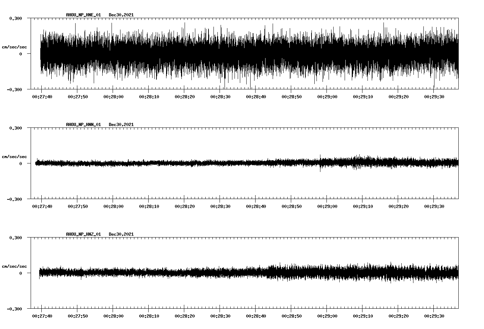
Task: Select the 00:28:30 time label under HNE plot
Action: coord(220,96)
